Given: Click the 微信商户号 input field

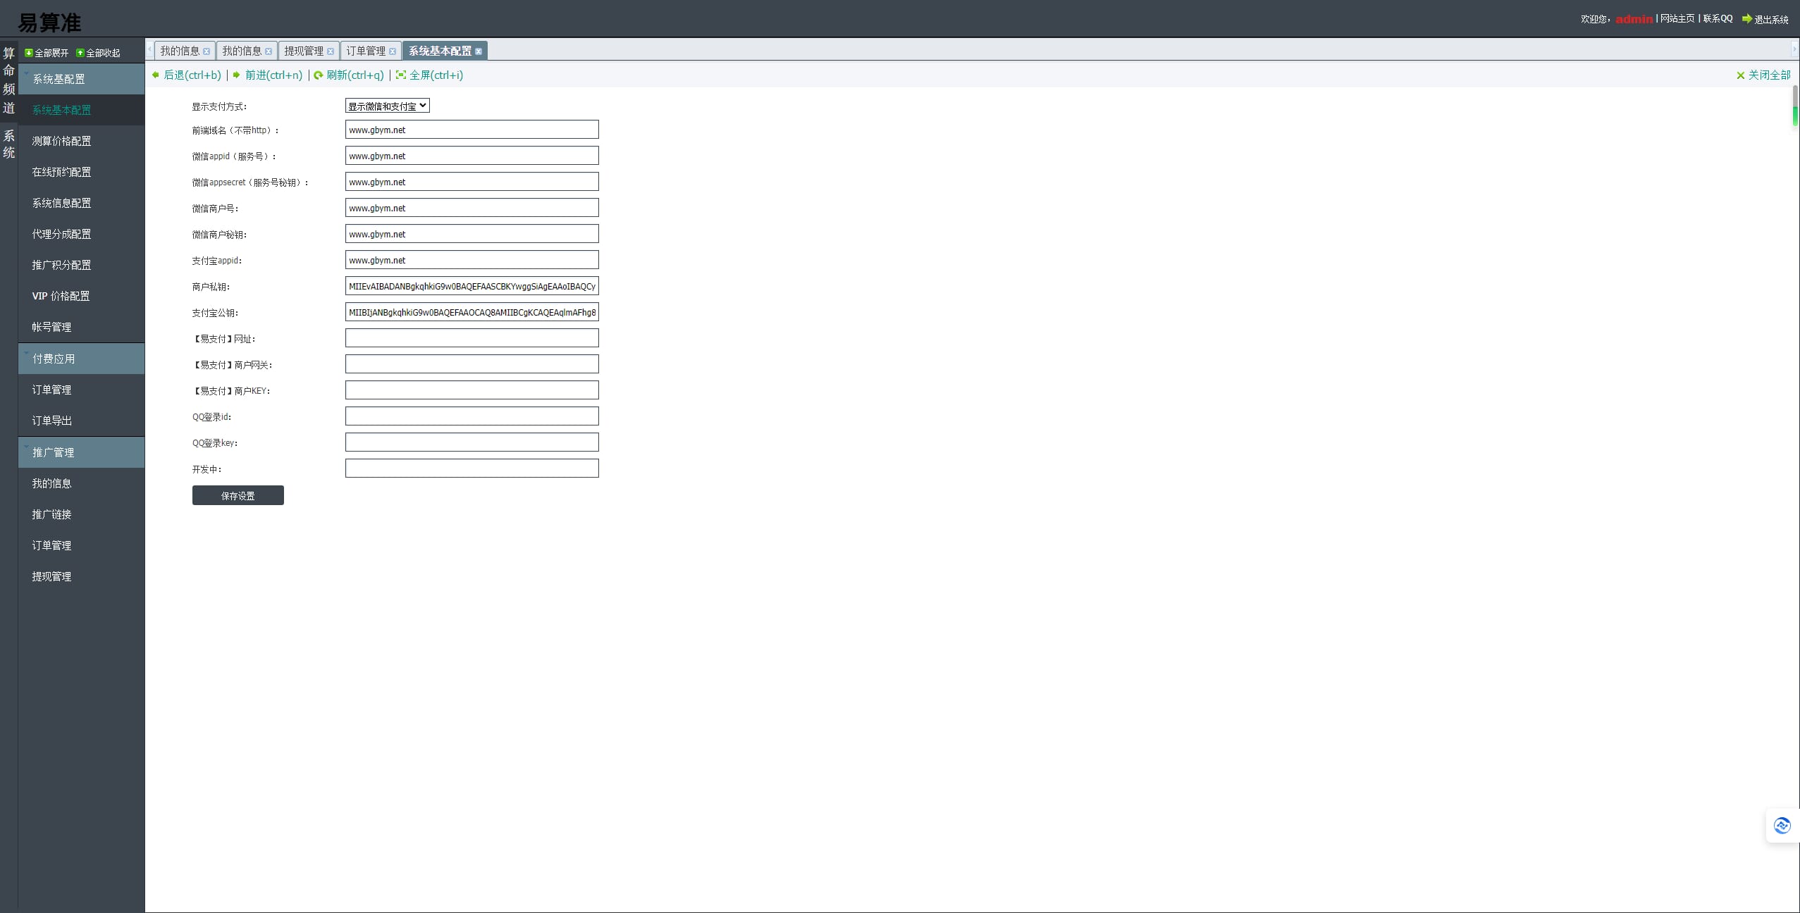Looking at the screenshot, I should 472,208.
